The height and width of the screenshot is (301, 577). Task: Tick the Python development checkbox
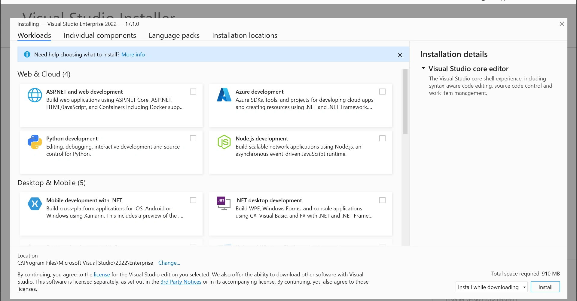point(193,138)
